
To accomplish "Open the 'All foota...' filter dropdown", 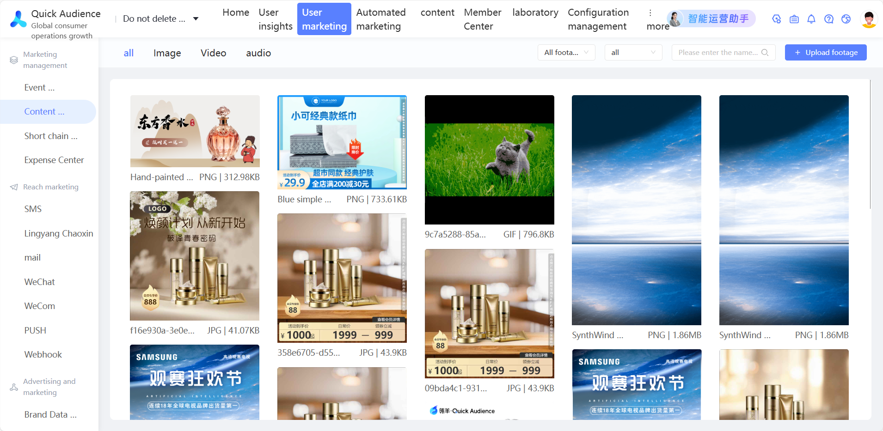I will tap(566, 53).
